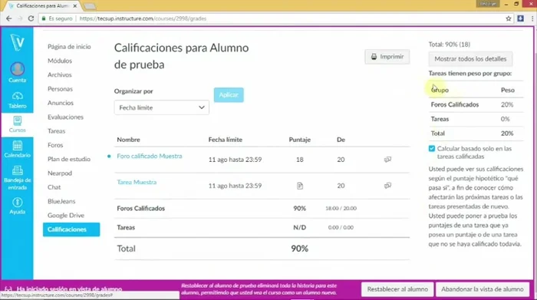Open Plan de estudio
Screen dimensions: 537x300
coord(69,159)
